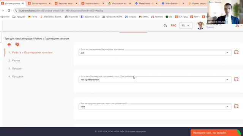Close the first Детали проекта tab

23,3
